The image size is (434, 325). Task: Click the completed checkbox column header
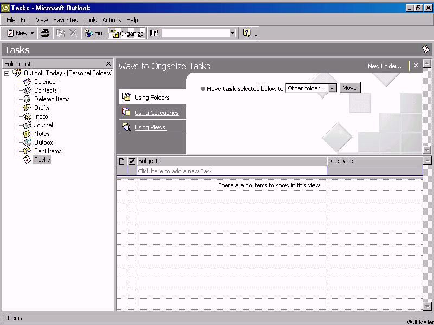point(131,161)
